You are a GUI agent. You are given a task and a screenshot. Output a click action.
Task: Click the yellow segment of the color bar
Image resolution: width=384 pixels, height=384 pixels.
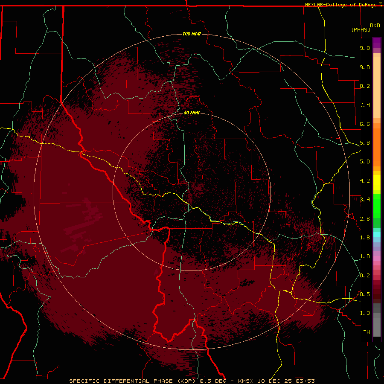coord(377,183)
